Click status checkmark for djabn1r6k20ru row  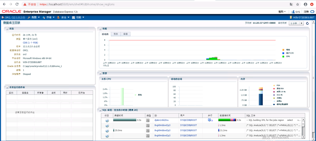coord(107,121)
